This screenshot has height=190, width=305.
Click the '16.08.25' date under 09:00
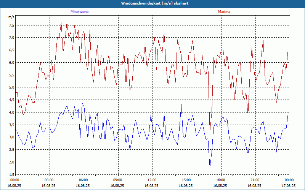tap(117, 185)
